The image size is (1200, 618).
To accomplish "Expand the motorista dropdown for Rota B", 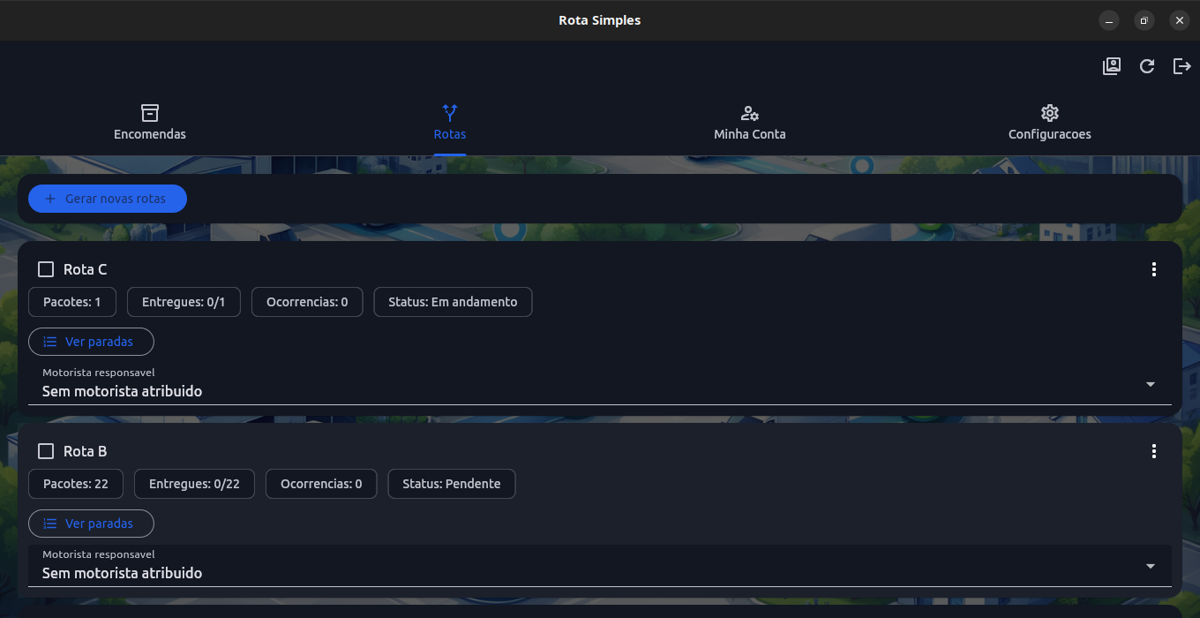I will tap(1150, 566).
